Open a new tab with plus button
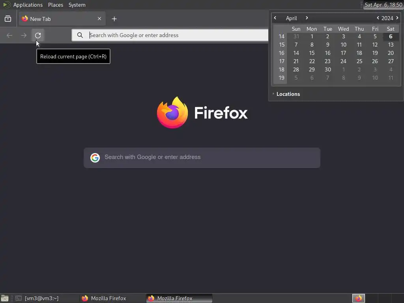404x303 pixels. point(114,19)
